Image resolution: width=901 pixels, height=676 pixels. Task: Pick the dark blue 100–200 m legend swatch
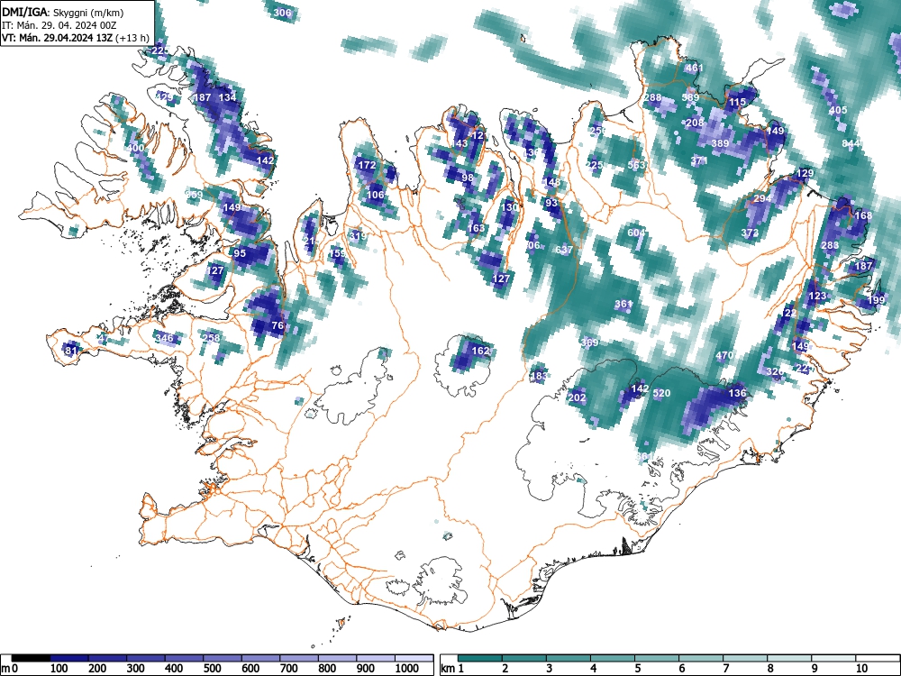(x=69, y=658)
